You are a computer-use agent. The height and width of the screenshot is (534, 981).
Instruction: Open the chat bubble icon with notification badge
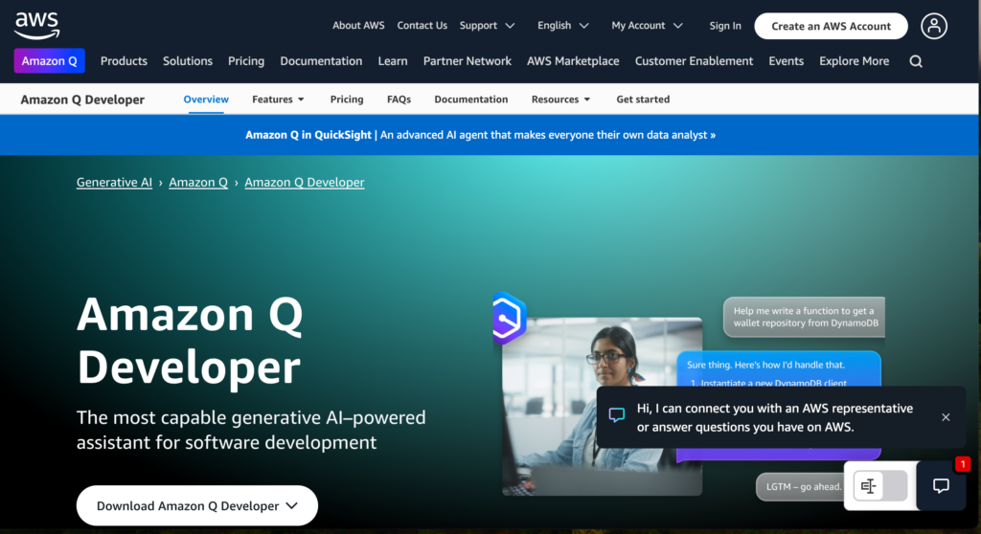tap(941, 486)
